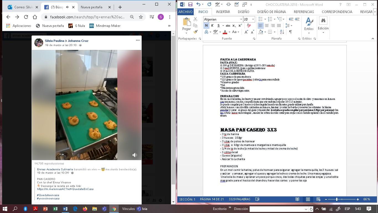Image resolution: width=378 pixels, height=213 pixels.
Task: Align the paragraph to the left
Action: pyautogui.click(x=261, y=26)
